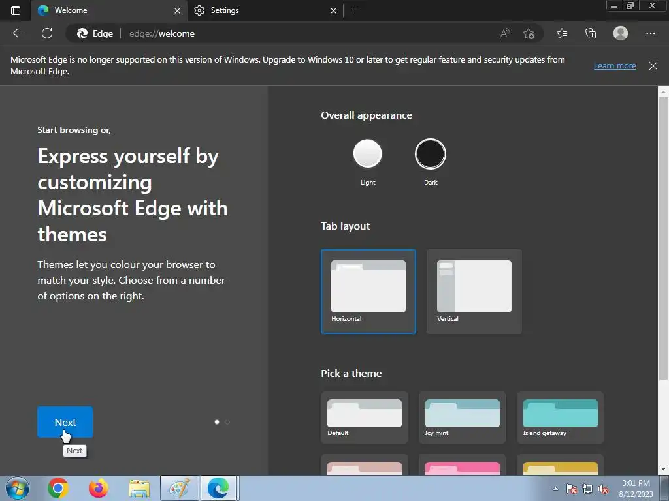Pick the pale pink theme below Default
The height and width of the screenshot is (501, 669).
[x=365, y=464]
